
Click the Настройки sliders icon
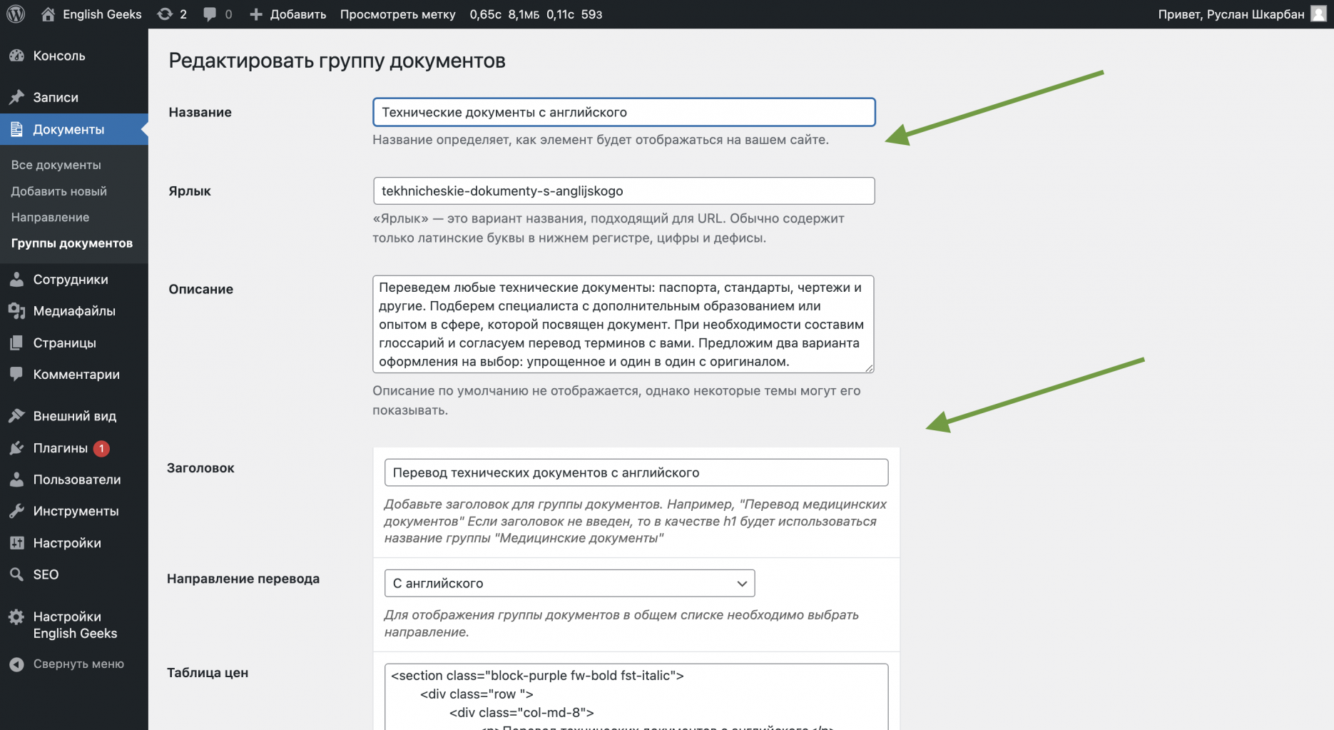[16, 543]
